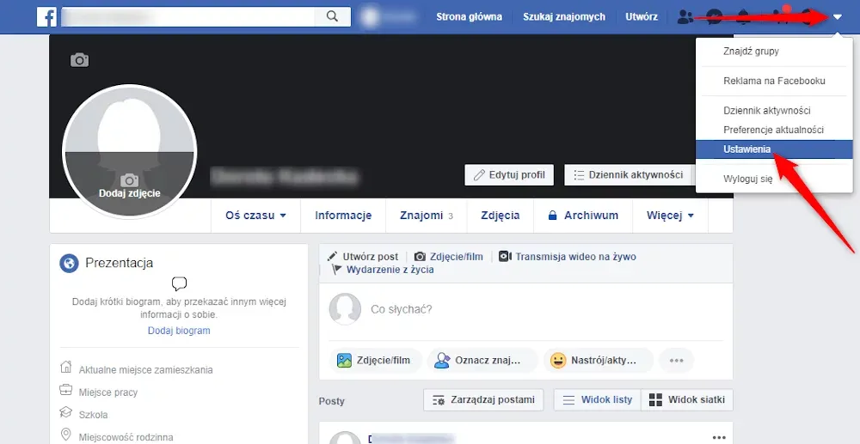Viewport: 860px width, 444px height.
Task: Switch to Widok siatki view
Action: point(687,399)
